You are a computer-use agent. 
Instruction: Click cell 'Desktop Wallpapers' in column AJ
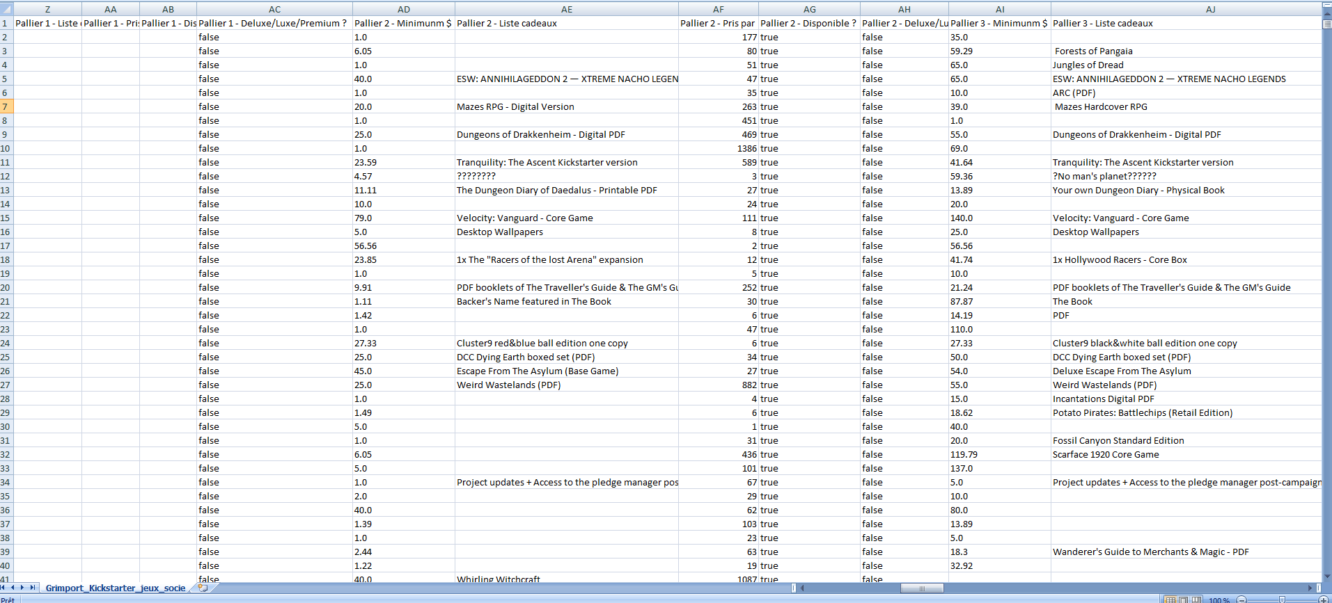pos(1186,232)
